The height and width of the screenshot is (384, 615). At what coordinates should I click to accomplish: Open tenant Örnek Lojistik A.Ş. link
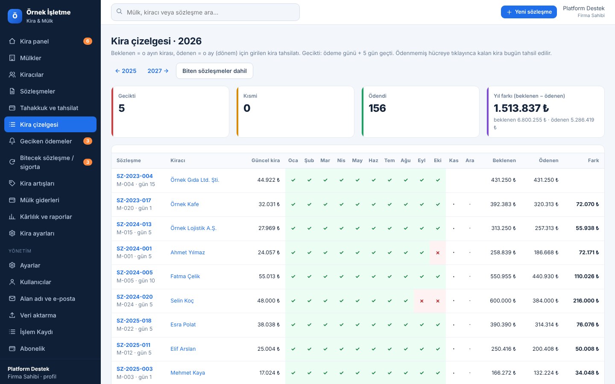pos(193,228)
